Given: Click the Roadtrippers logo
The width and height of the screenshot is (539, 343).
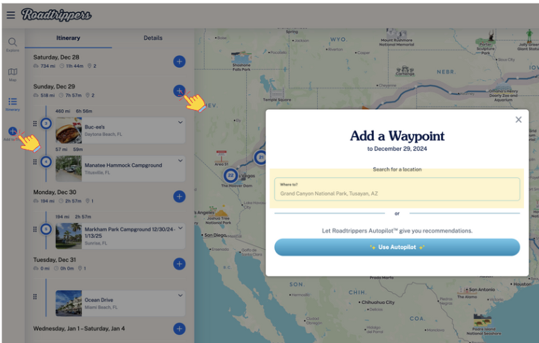Looking at the screenshot, I should point(56,15).
